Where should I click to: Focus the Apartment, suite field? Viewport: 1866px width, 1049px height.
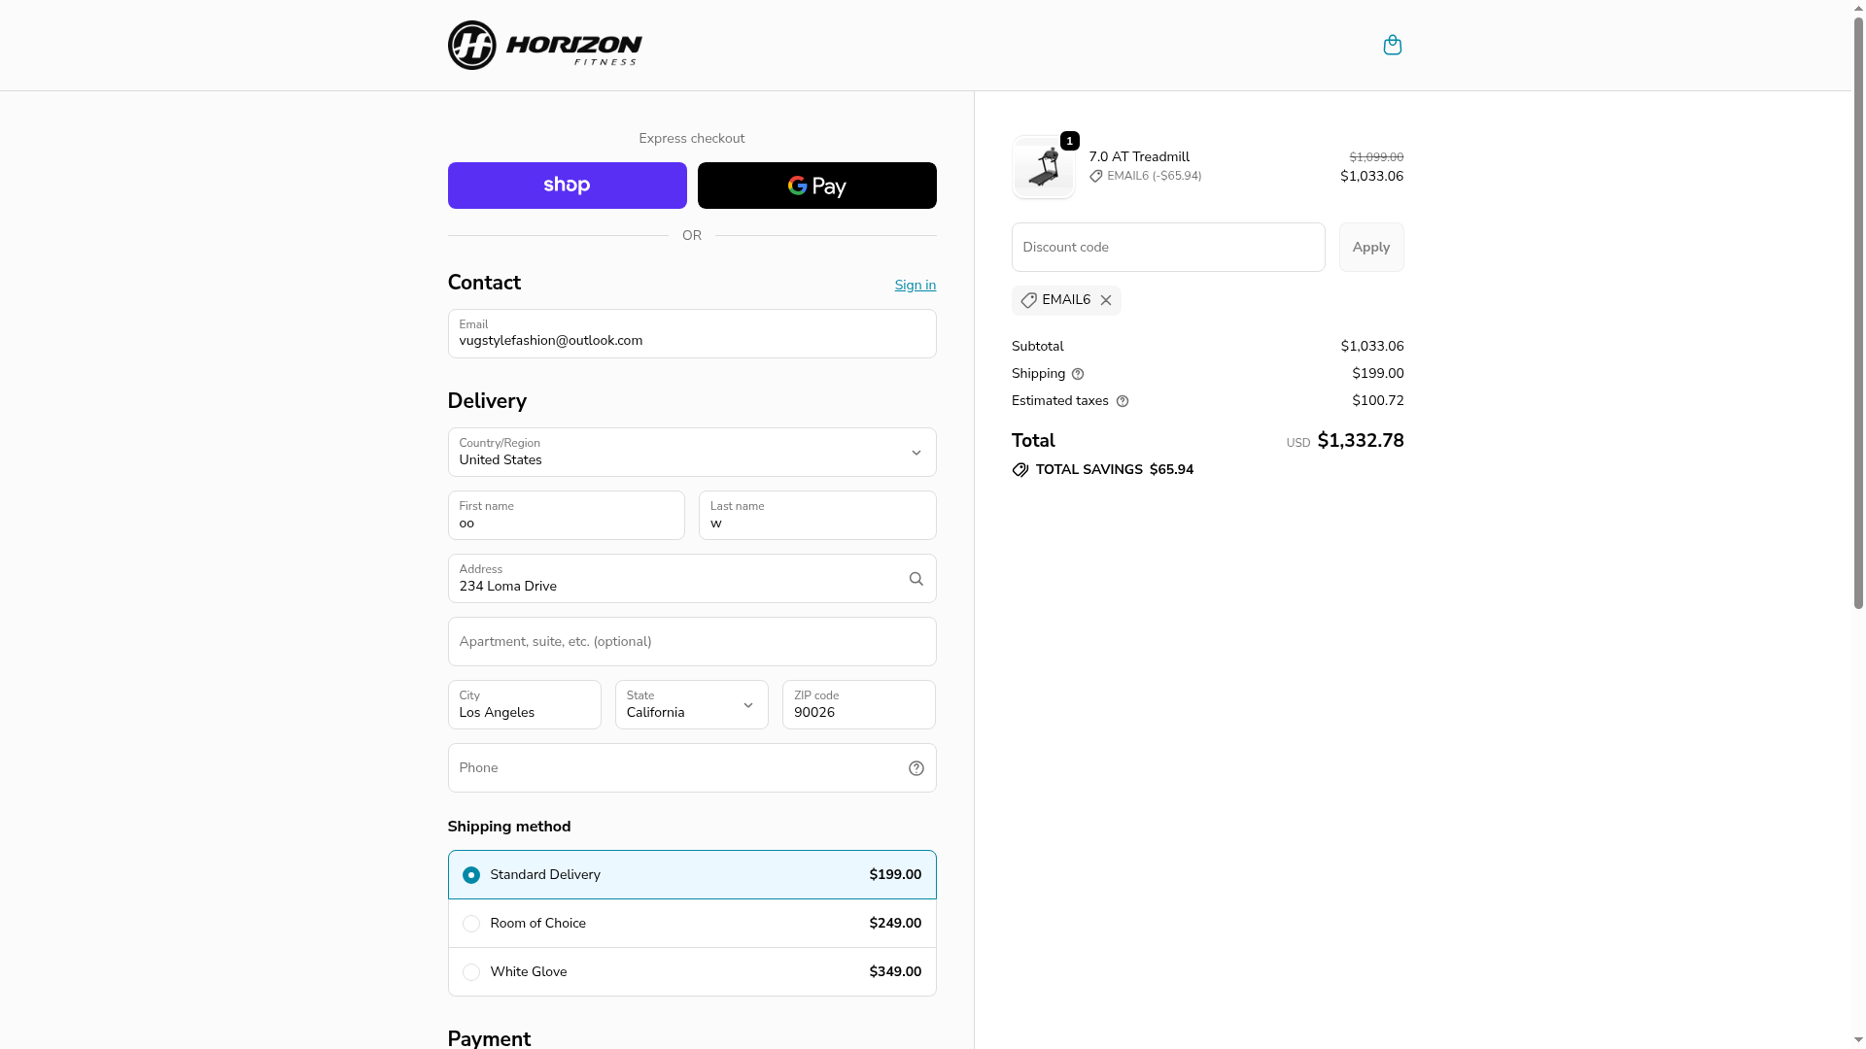pyautogui.click(x=691, y=642)
